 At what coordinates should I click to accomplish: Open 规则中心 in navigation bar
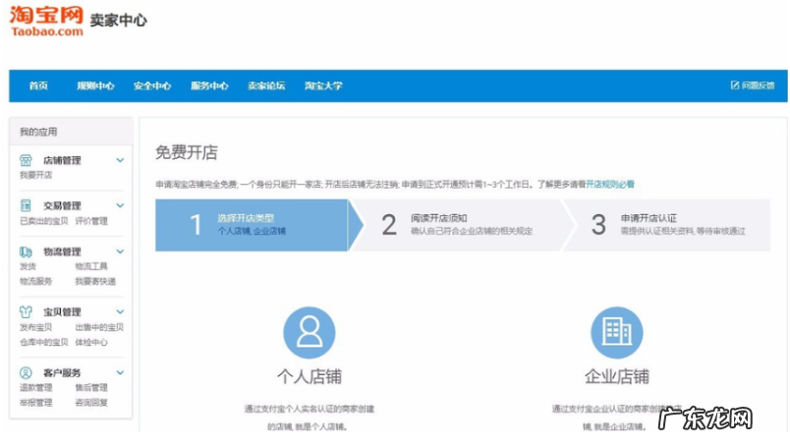pyautogui.click(x=95, y=85)
